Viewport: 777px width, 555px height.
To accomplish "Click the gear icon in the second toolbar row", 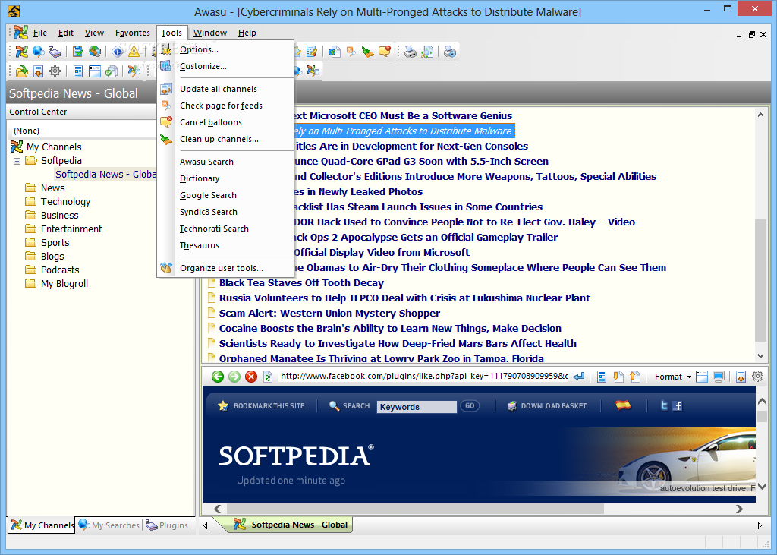I will [55, 71].
